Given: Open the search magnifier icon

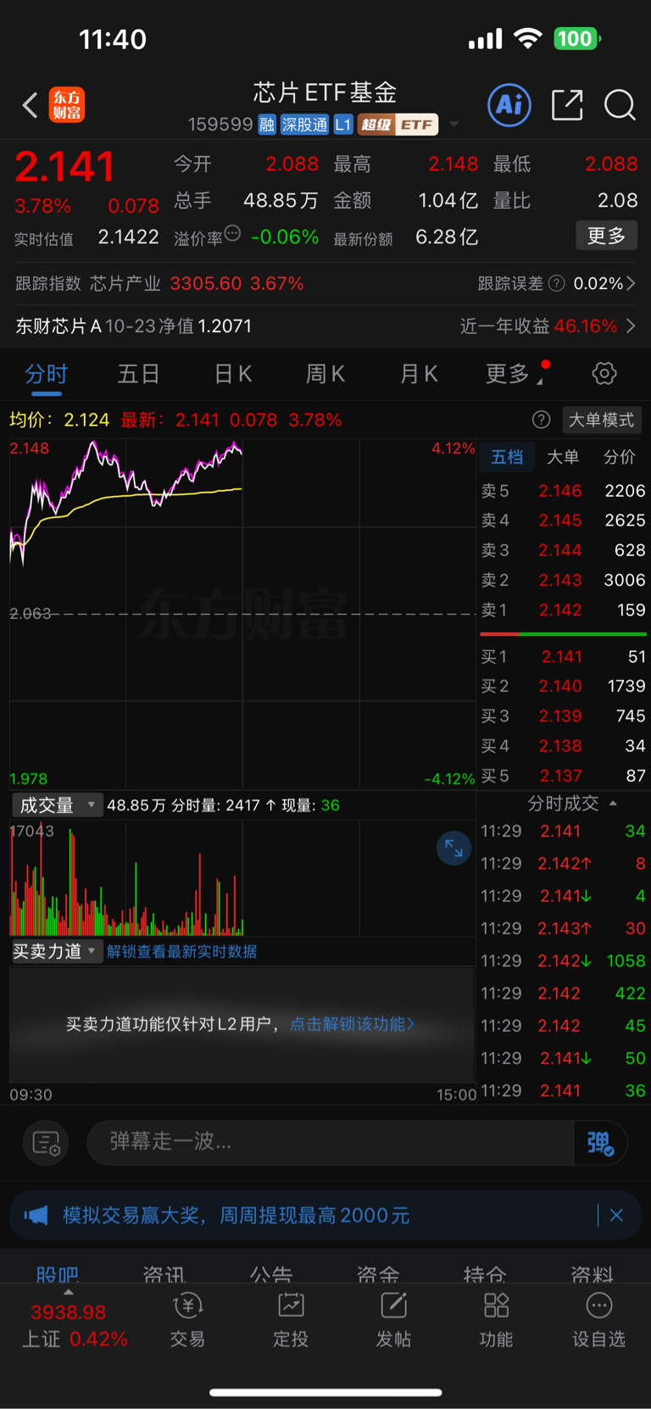Looking at the screenshot, I should (x=620, y=105).
